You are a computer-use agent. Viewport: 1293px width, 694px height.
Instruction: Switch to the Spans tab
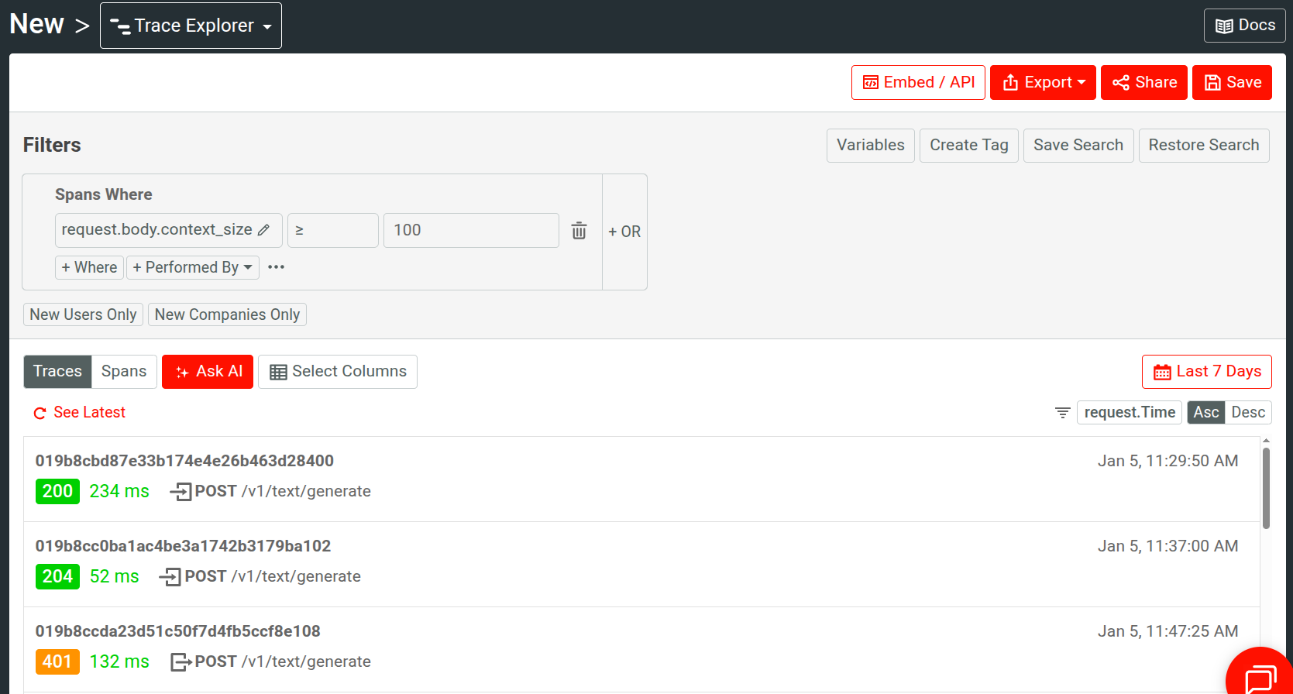click(x=124, y=372)
